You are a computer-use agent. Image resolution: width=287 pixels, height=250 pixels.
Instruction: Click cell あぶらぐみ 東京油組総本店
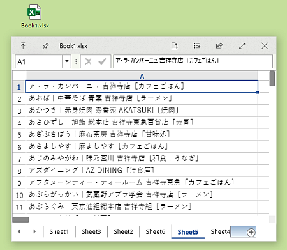click(142, 207)
